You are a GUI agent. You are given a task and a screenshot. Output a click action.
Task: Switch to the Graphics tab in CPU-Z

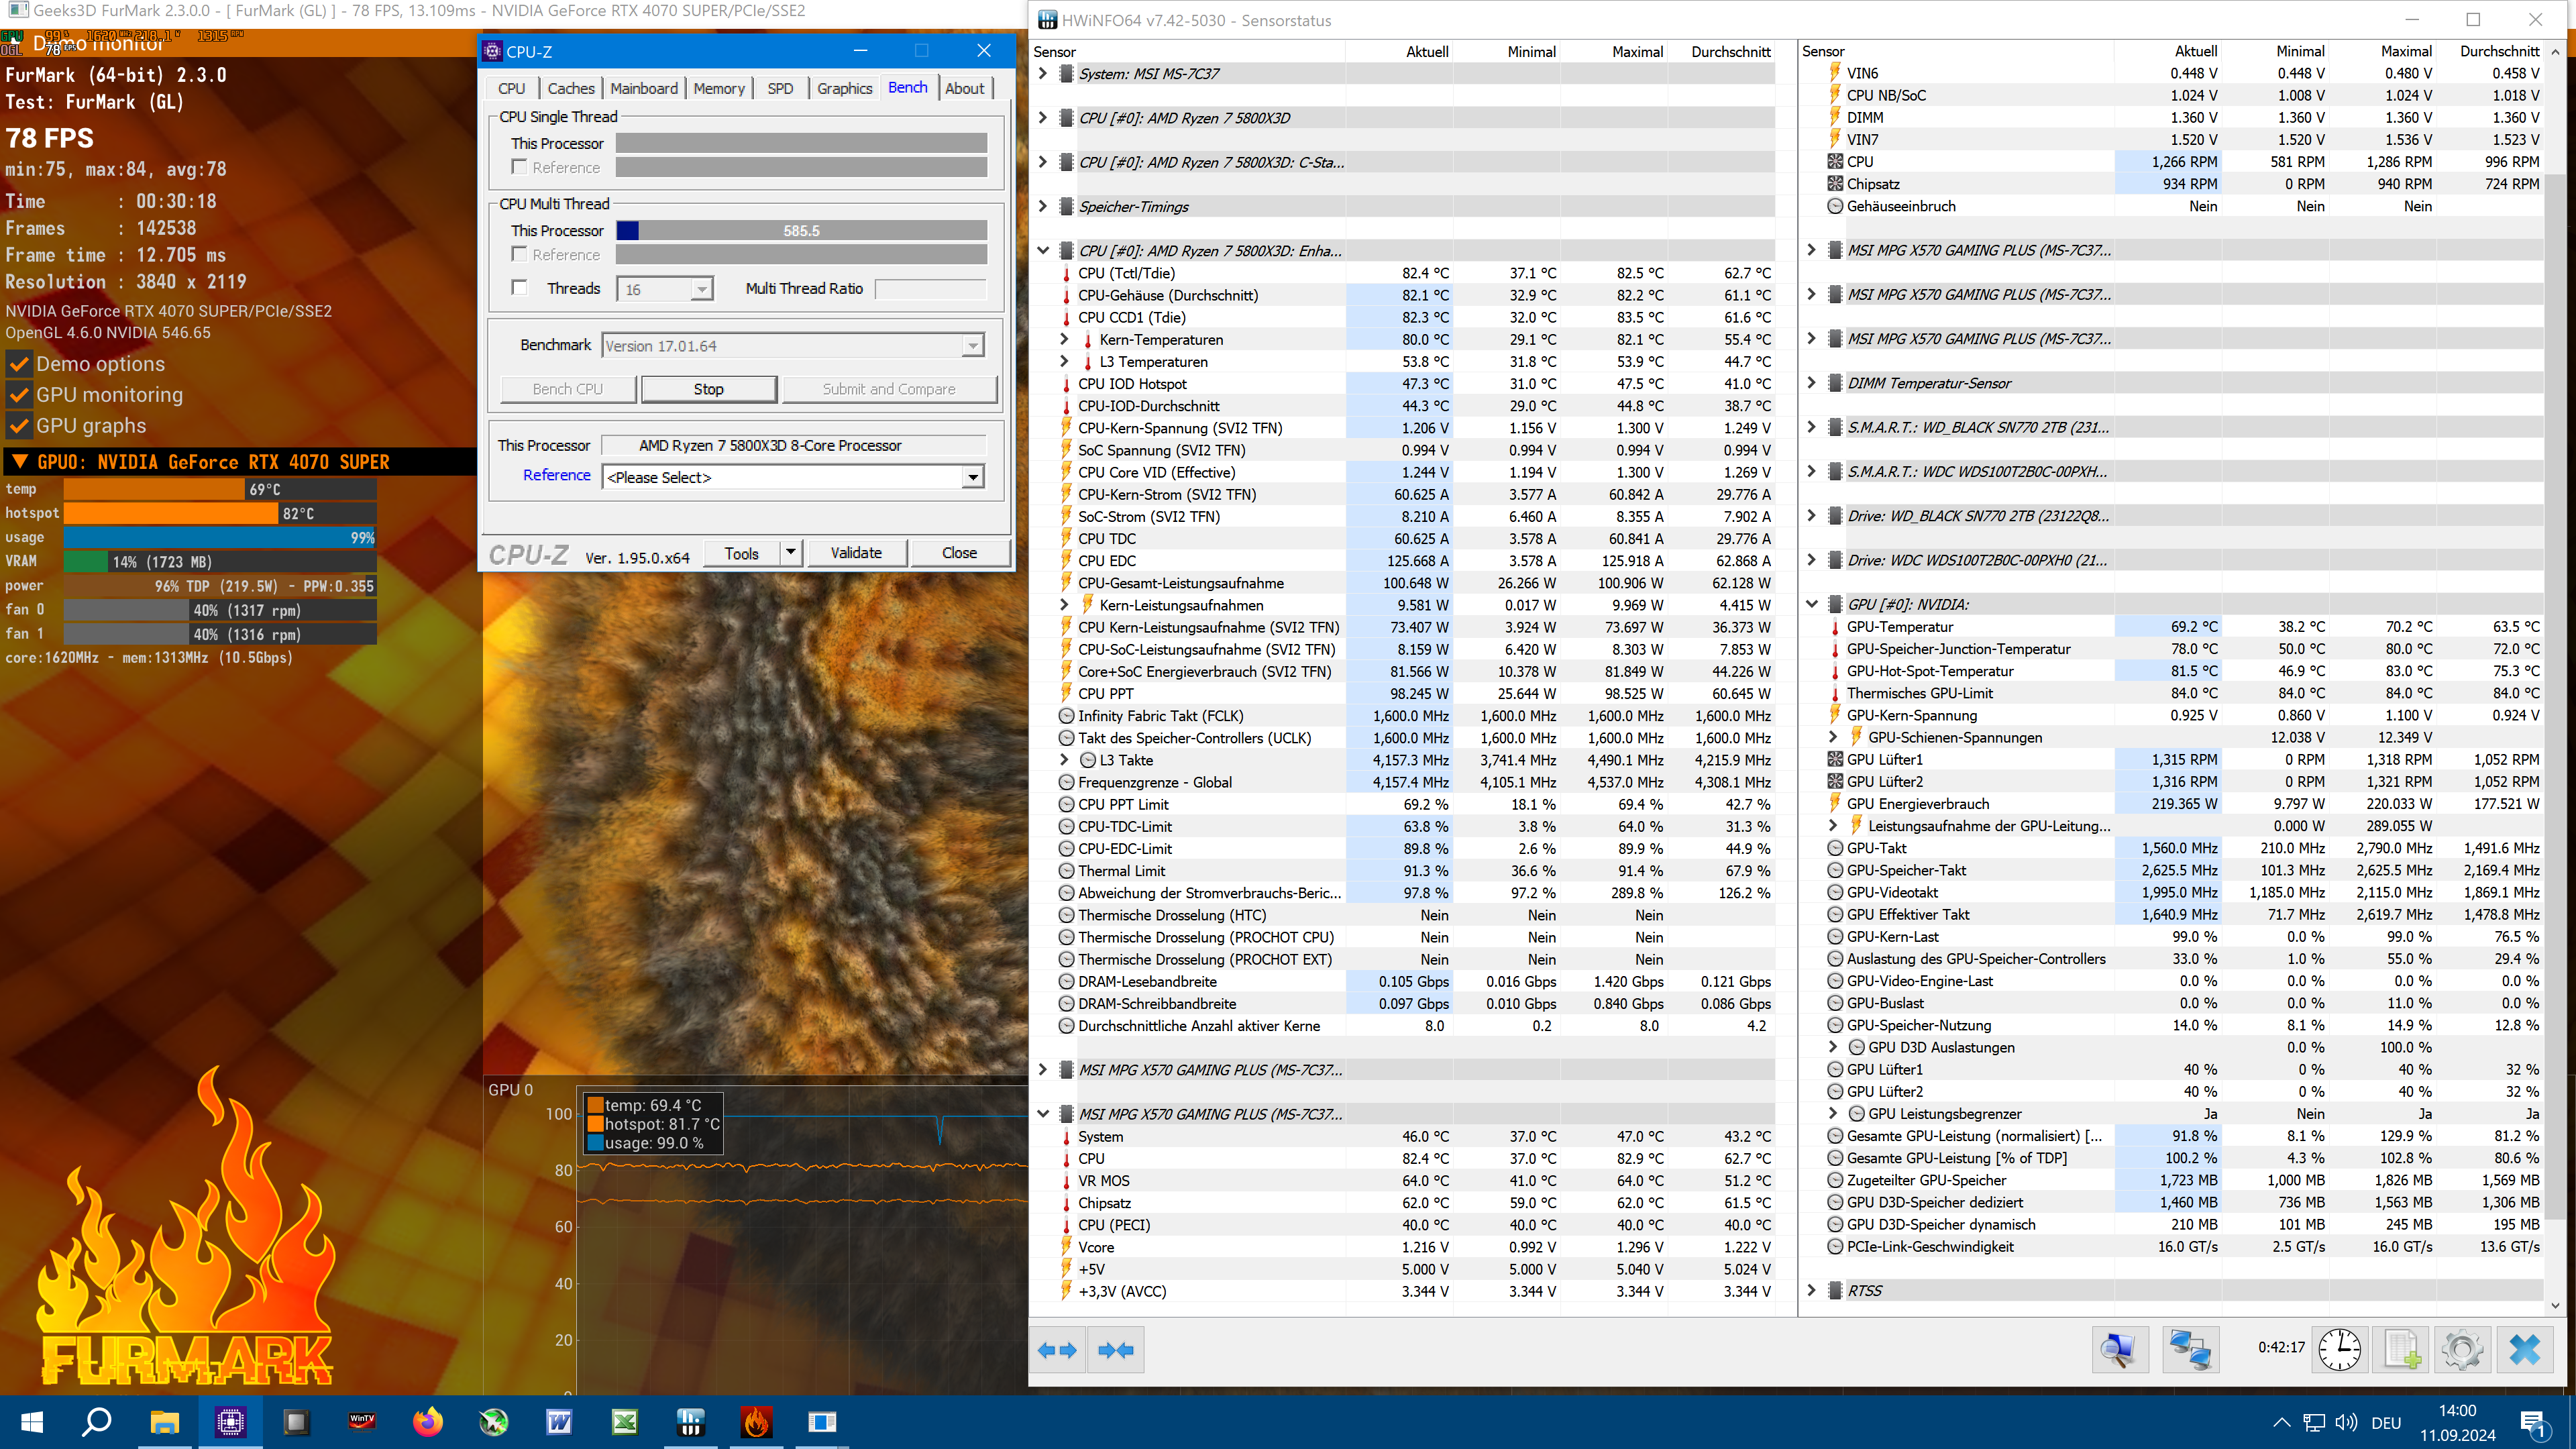click(844, 88)
